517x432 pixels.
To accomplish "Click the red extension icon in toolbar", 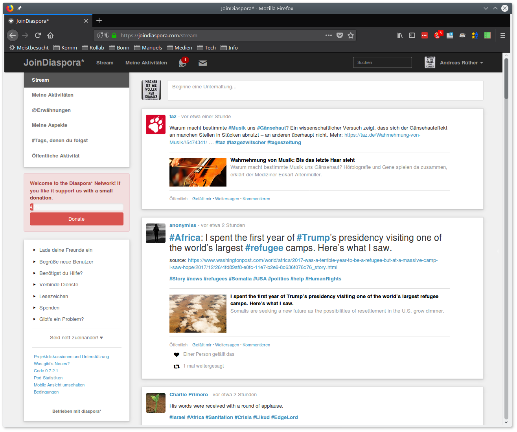I will (425, 35).
